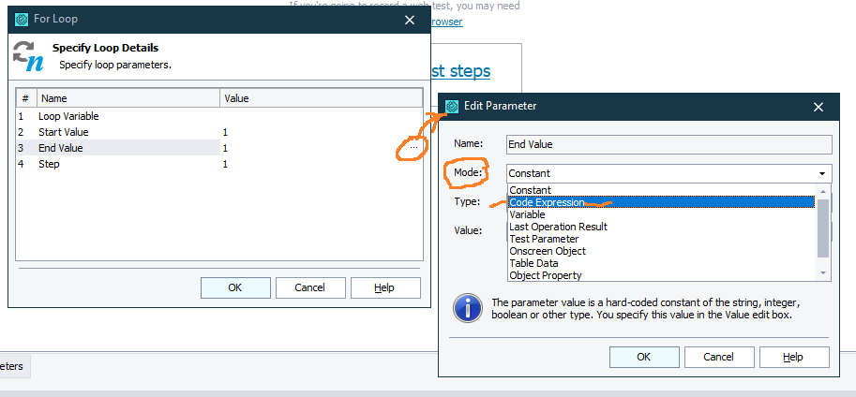Screen dimensions: 856x397
Task: Click the Value column header
Action: tap(321, 98)
